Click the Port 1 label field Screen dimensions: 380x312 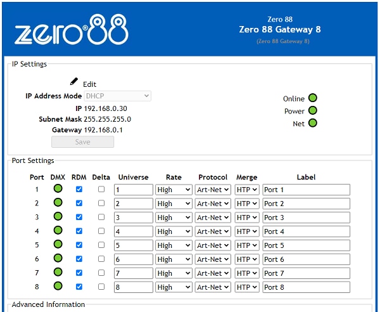307,190
